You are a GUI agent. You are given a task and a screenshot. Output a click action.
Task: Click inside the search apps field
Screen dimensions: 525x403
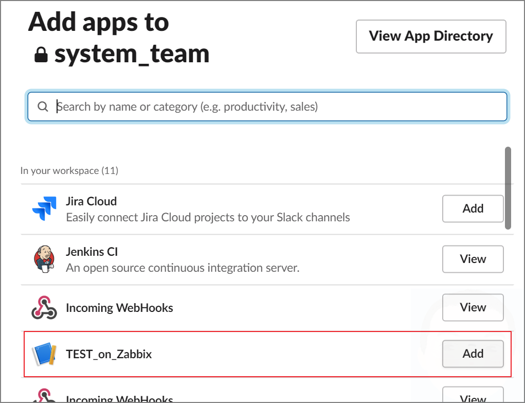click(x=206, y=106)
